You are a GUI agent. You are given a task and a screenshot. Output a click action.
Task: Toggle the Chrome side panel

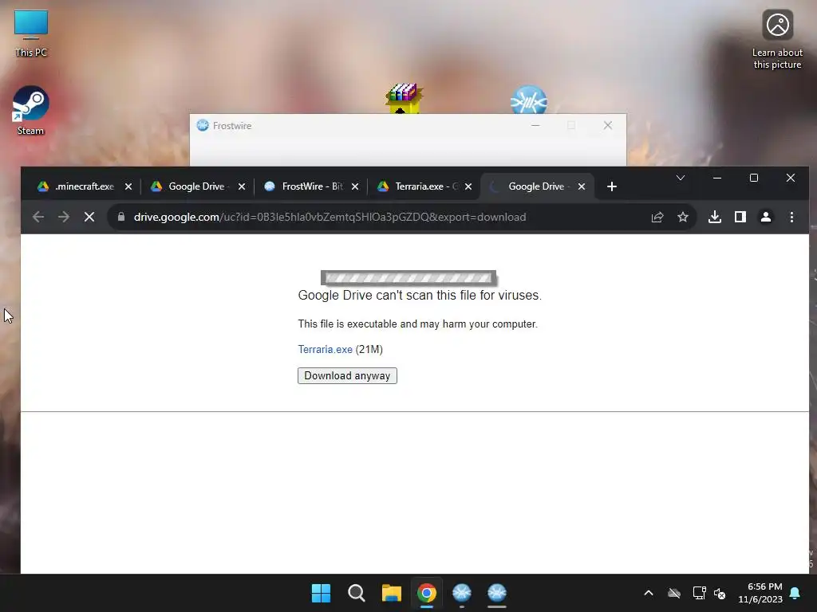[740, 217]
